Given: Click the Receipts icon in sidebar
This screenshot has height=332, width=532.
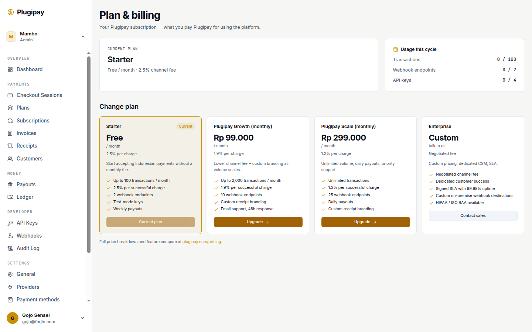Looking at the screenshot, I should pos(10,146).
